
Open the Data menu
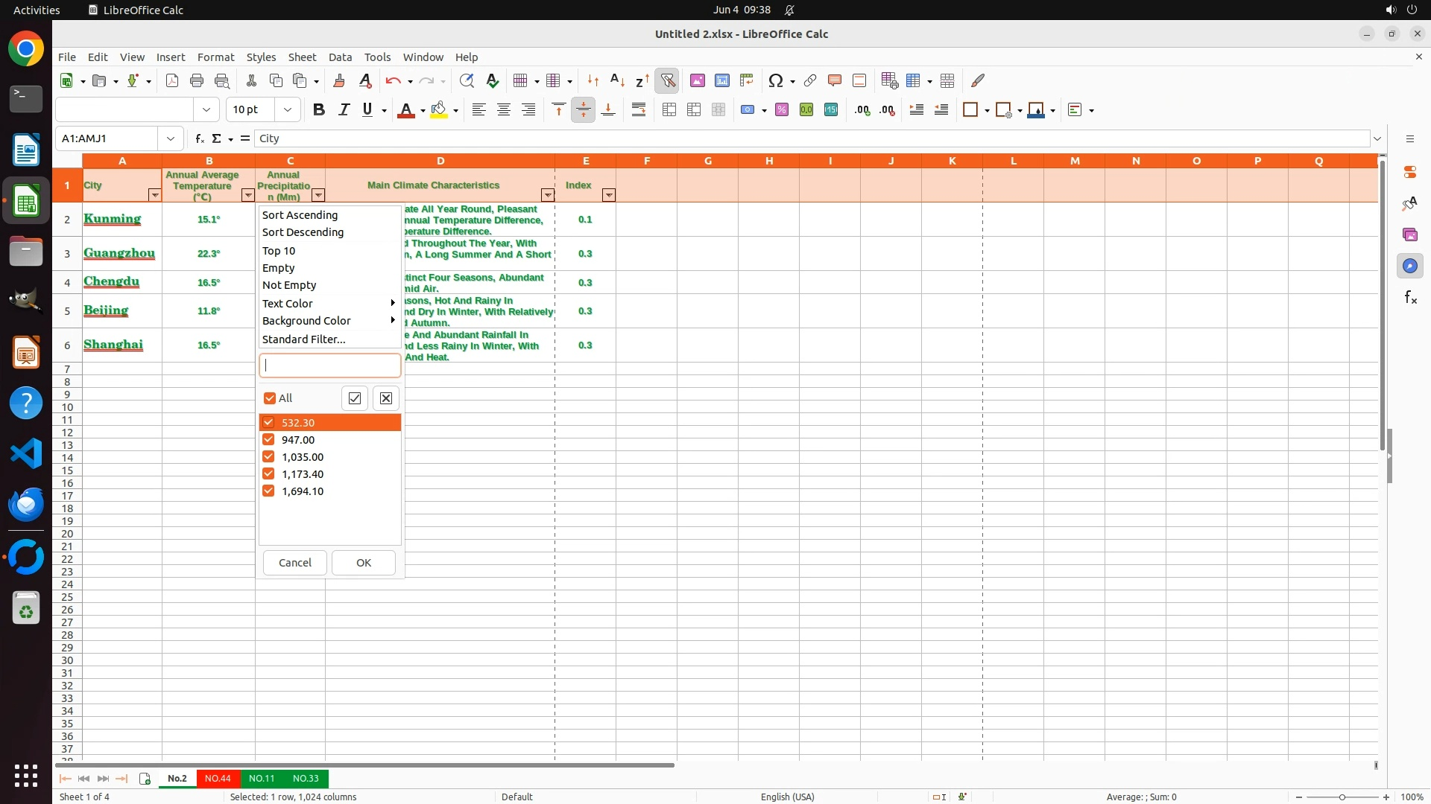click(x=340, y=57)
